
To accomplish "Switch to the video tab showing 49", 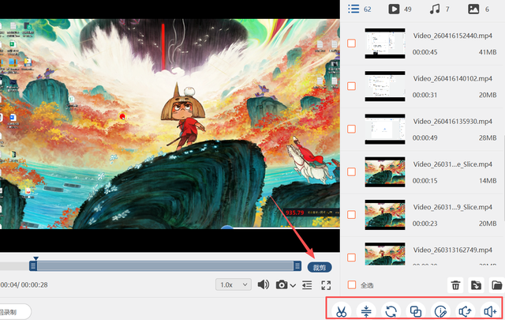I will 400,9.
